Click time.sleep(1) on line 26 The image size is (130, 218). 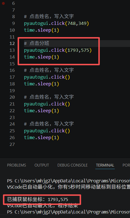coord(41,137)
